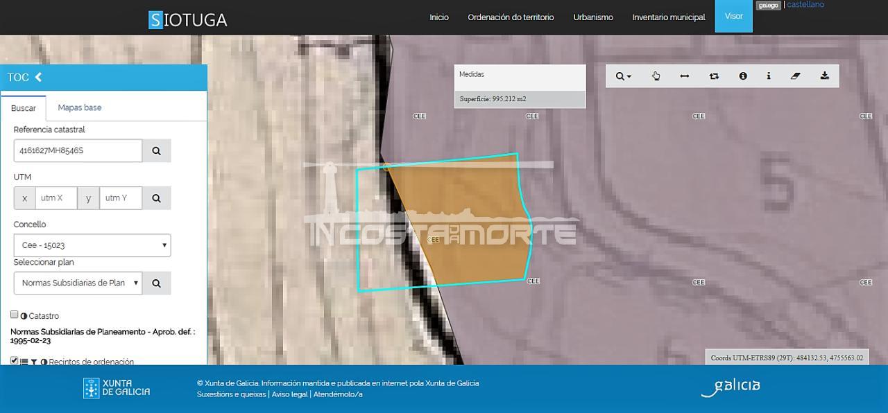Click the utm X input field
The height and width of the screenshot is (413, 888).
point(56,198)
